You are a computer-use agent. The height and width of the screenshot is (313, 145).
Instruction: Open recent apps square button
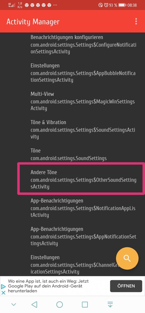[85, 304]
